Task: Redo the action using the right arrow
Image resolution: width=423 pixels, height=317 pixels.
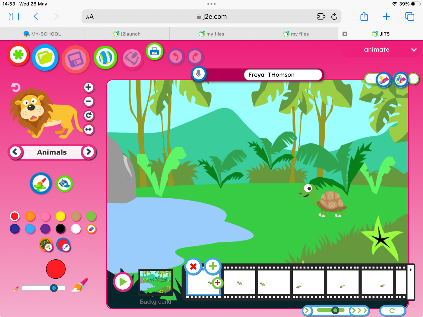Action: [x=195, y=57]
